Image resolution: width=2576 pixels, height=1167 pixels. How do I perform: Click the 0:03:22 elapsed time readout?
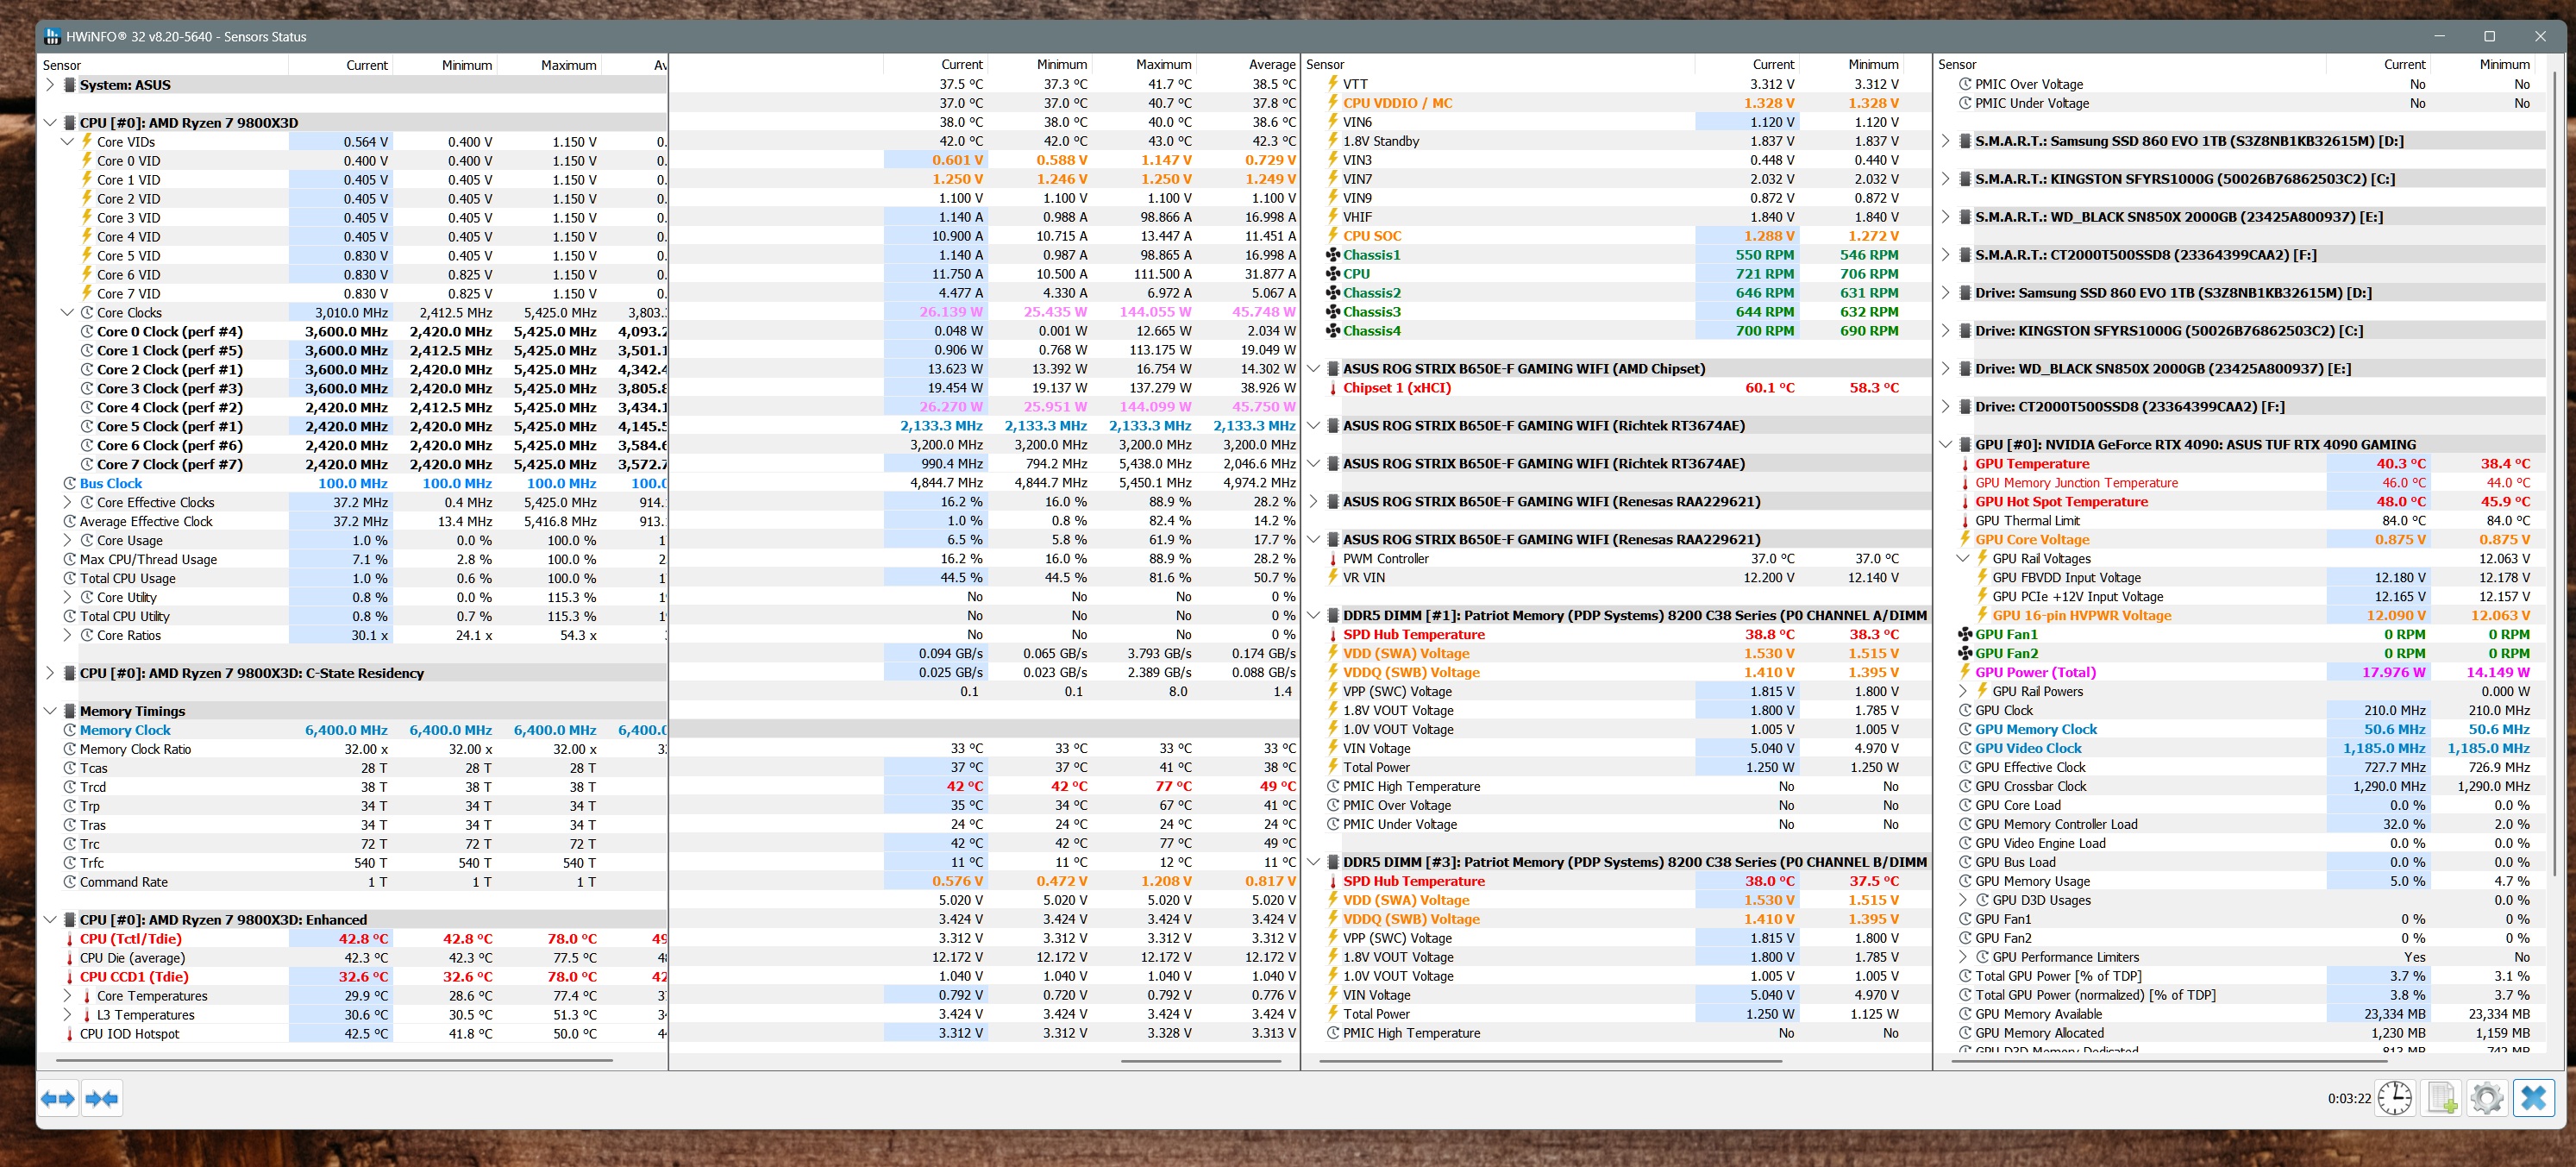coord(2349,1098)
